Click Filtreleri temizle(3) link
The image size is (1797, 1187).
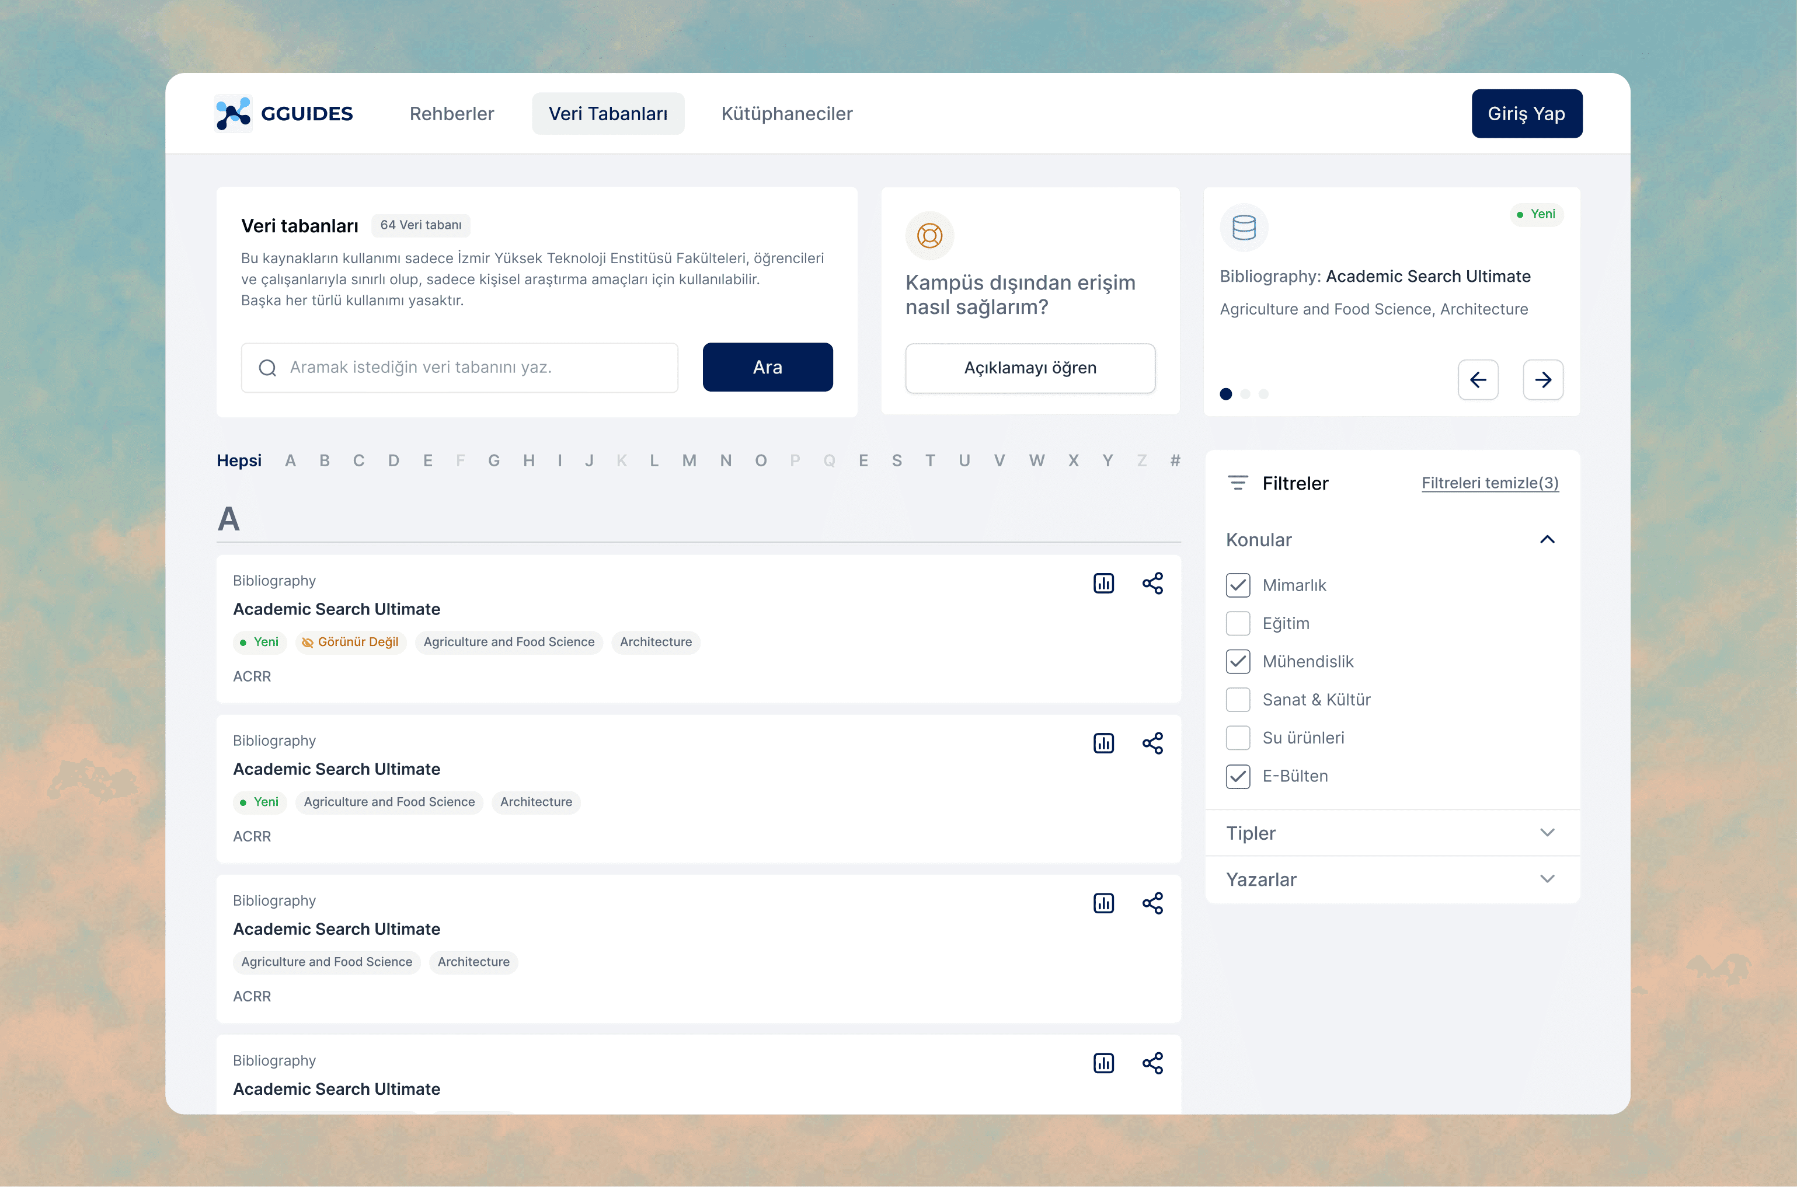click(1489, 483)
